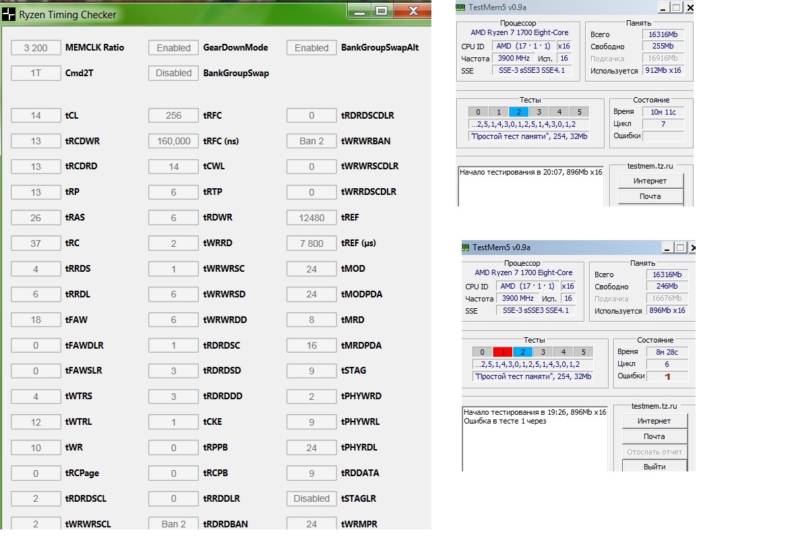This screenshot has width=792, height=551.
Task: Click the tREF (µs) field showing 7 800
Action: 311,243
